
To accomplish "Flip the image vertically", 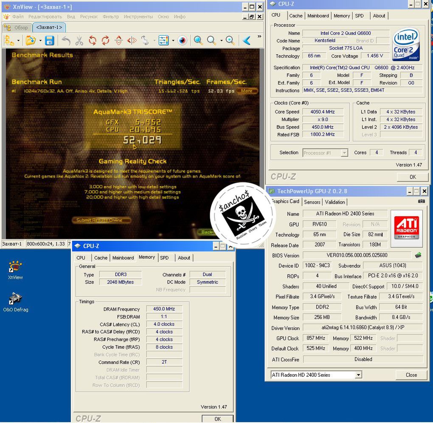I will click(x=119, y=41).
